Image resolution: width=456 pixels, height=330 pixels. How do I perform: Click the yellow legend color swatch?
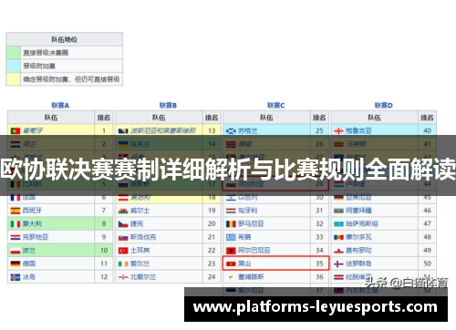[x=14, y=79]
